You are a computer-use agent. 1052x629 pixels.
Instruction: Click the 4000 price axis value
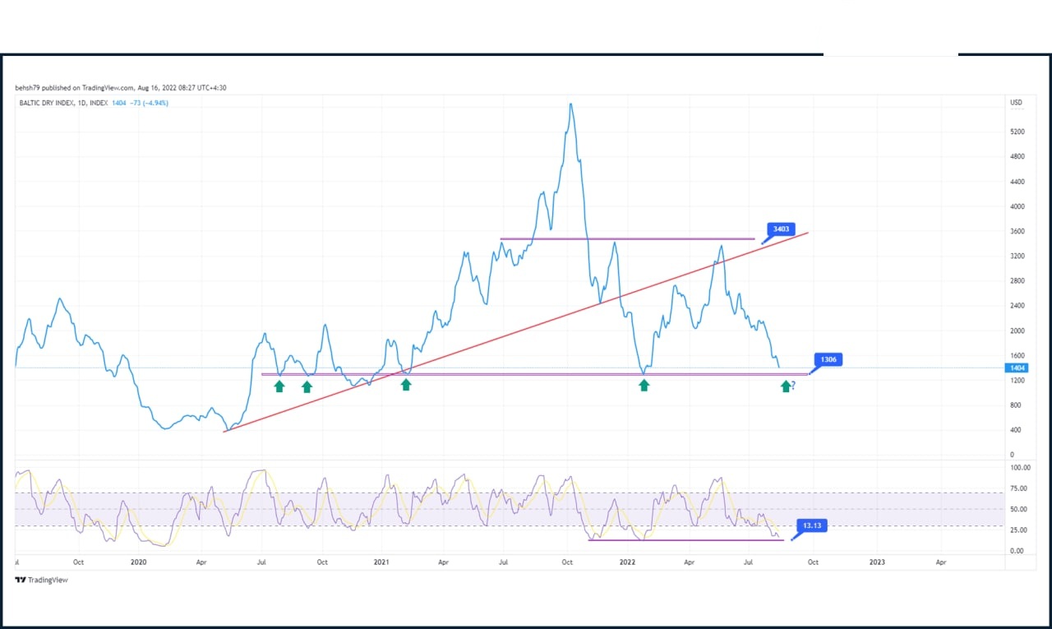(1017, 206)
